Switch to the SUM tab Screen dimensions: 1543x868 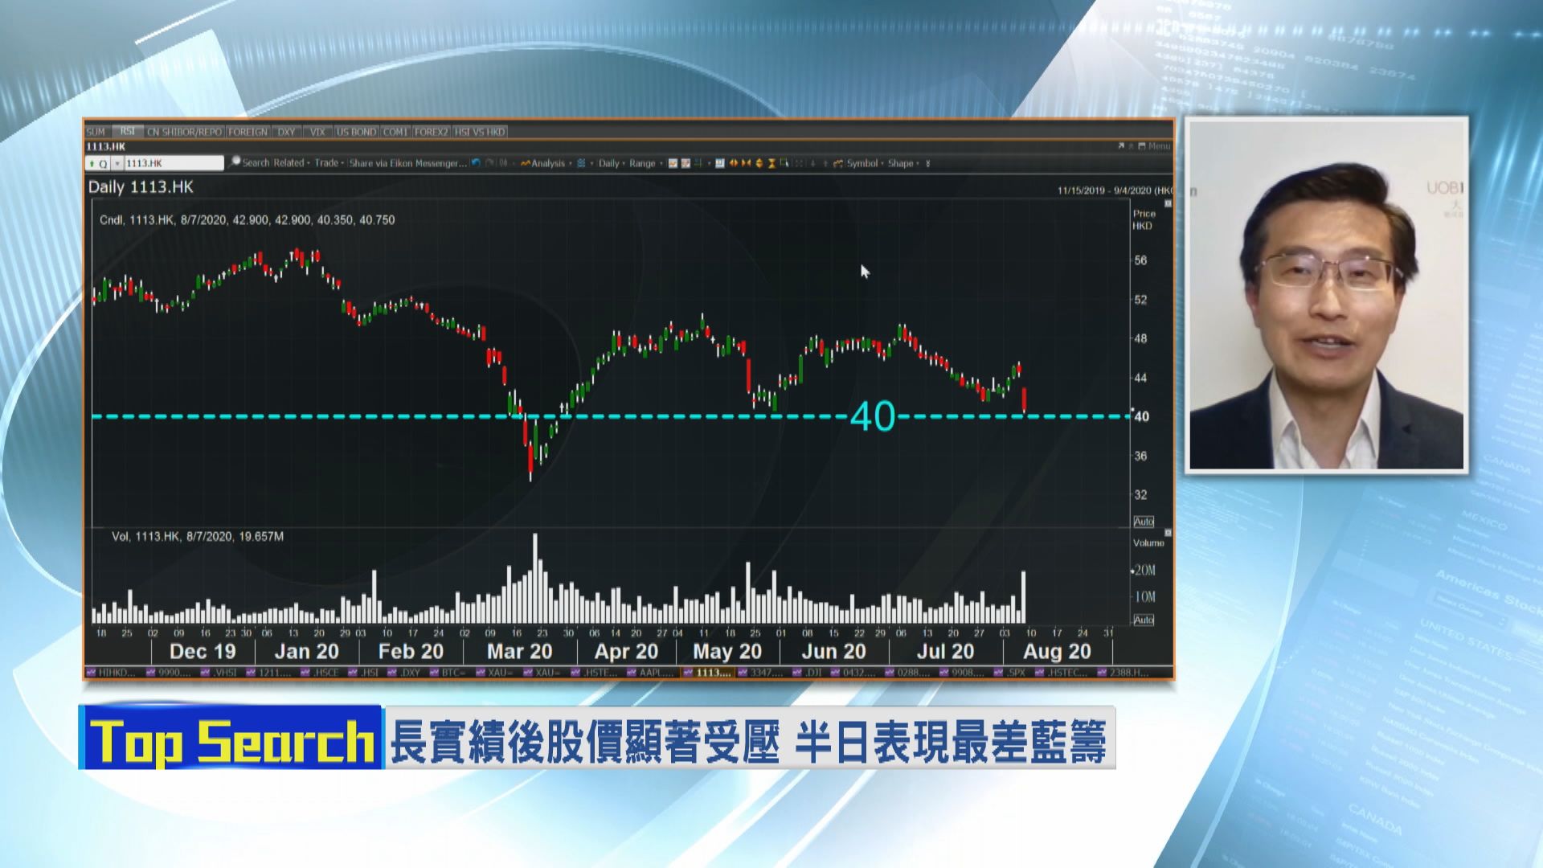[x=96, y=131]
